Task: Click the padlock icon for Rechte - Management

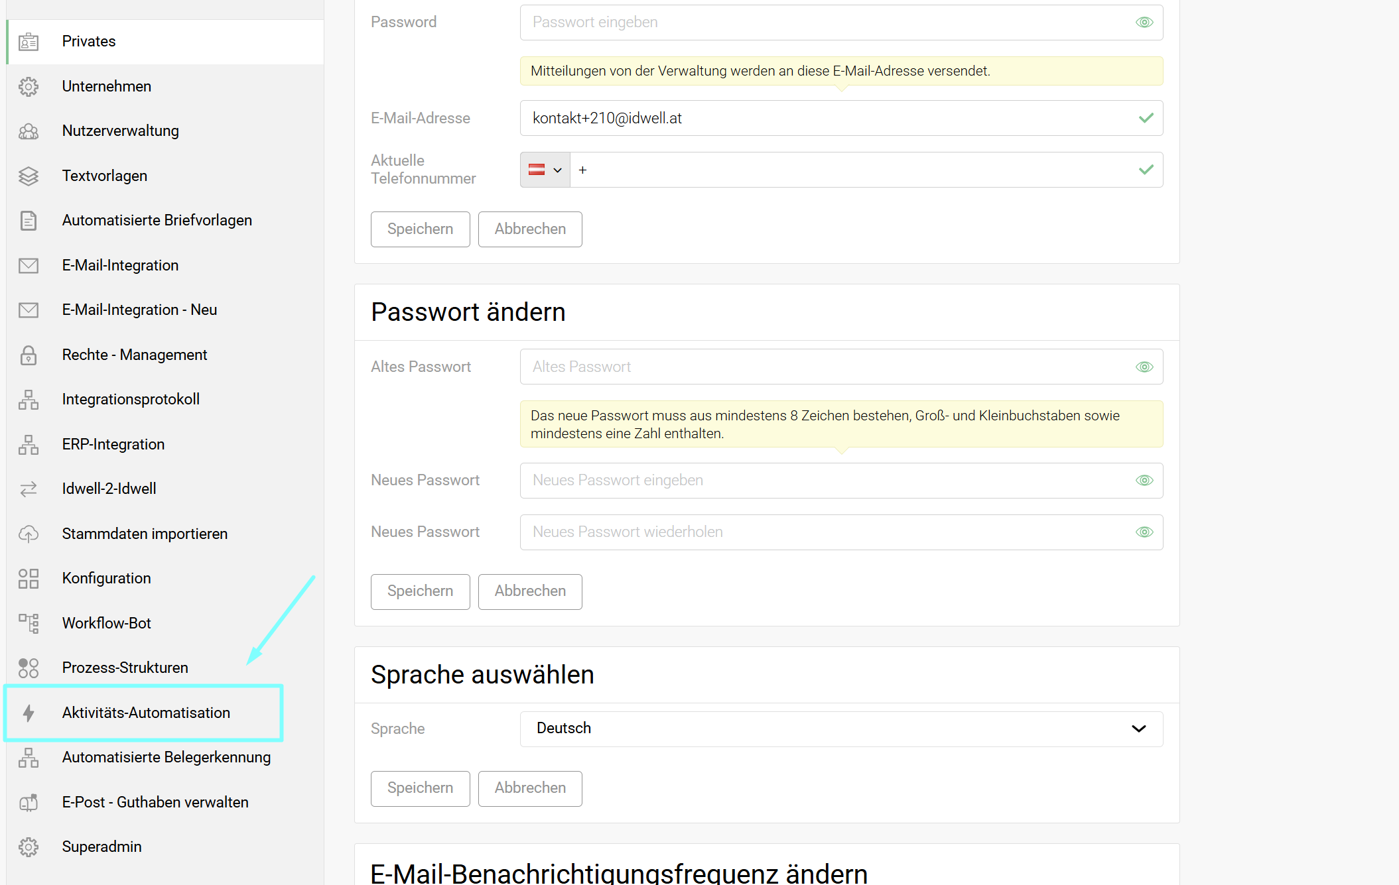Action: click(29, 355)
